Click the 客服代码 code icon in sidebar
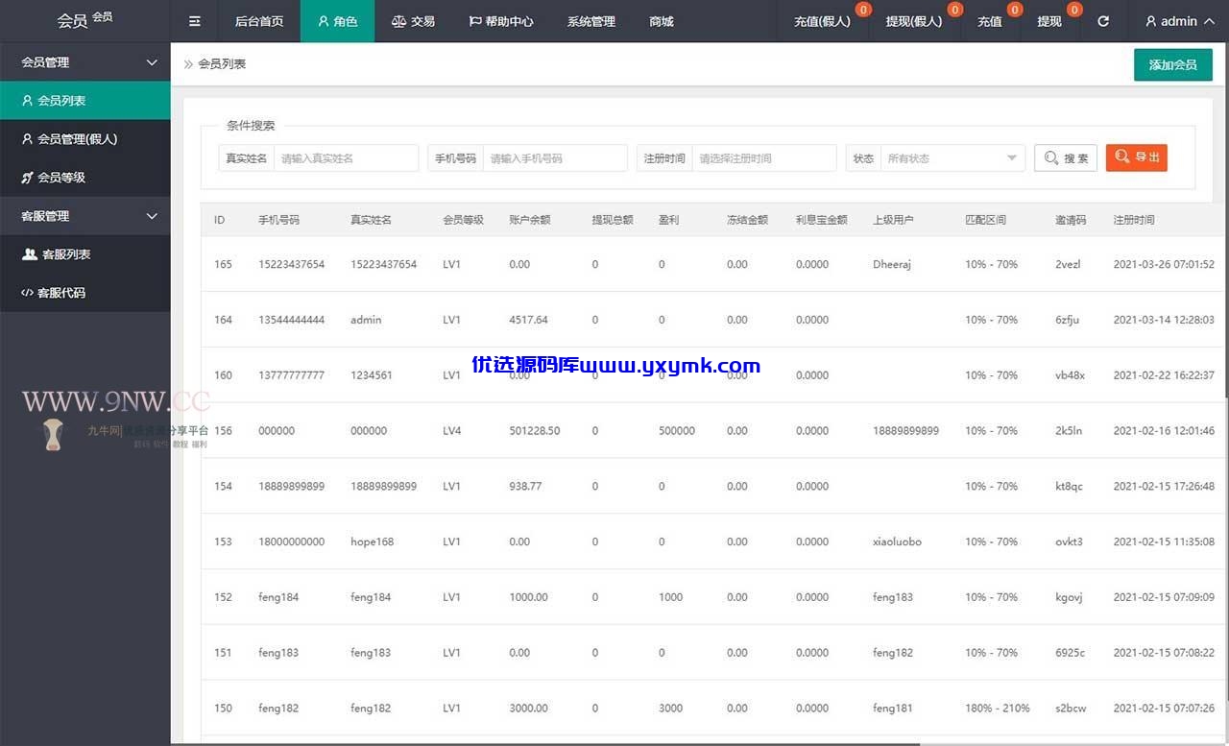This screenshot has height=746, width=1229. click(x=27, y=293)
